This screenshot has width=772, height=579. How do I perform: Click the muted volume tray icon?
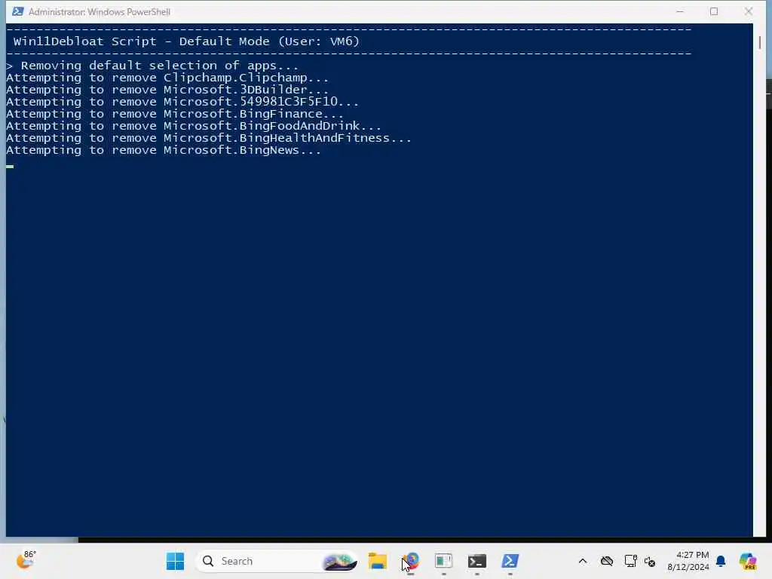(649, 561)
